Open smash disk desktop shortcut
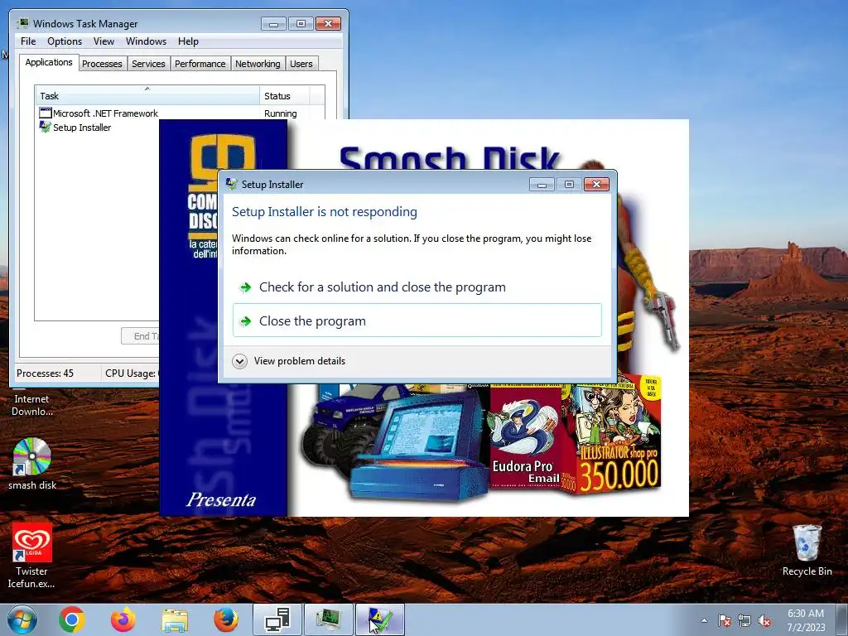Image resolution: width=848 pixels, height=636 pixels. [32, 464]
